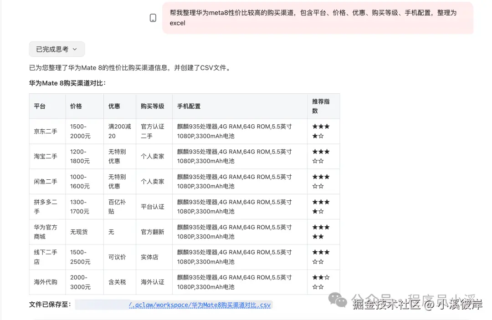Click the phone device icon beside the message
This screenshot has width=492, height=320.
[x=153, y=18]
